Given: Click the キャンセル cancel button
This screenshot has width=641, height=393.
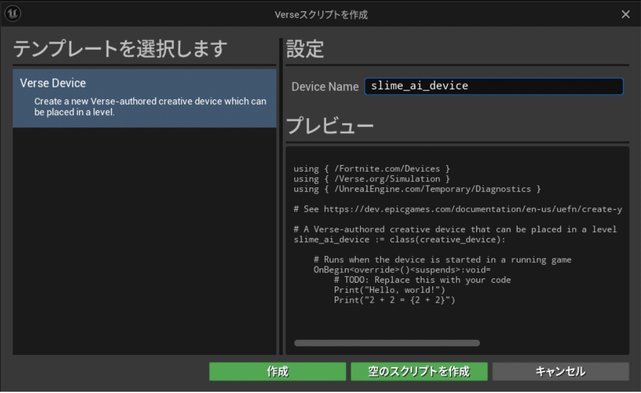Looking at the screenshot, I should click(x=560, y=371).
